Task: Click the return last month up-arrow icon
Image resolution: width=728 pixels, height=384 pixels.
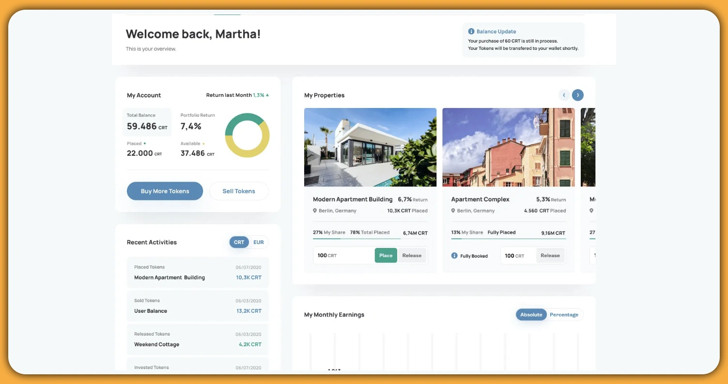Action: click(267, 95)
